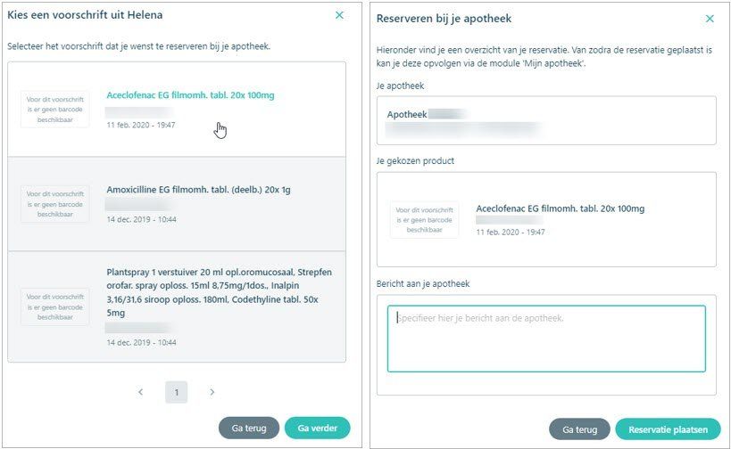Select the Amoxicilline EG 20x 1g prescription
Image resolution: width=731 pixels, height=449 pixels.
tap(177, 204)
